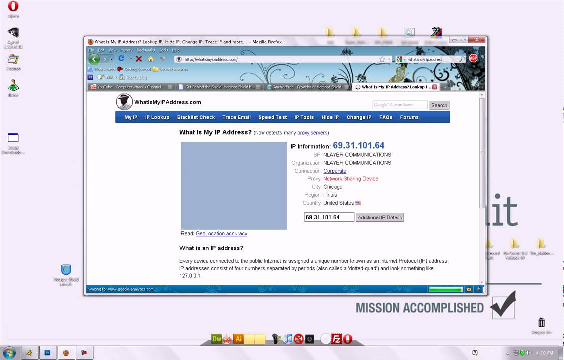
Task: Open the Corporate connection link
Action: click(x=335, y=171)
